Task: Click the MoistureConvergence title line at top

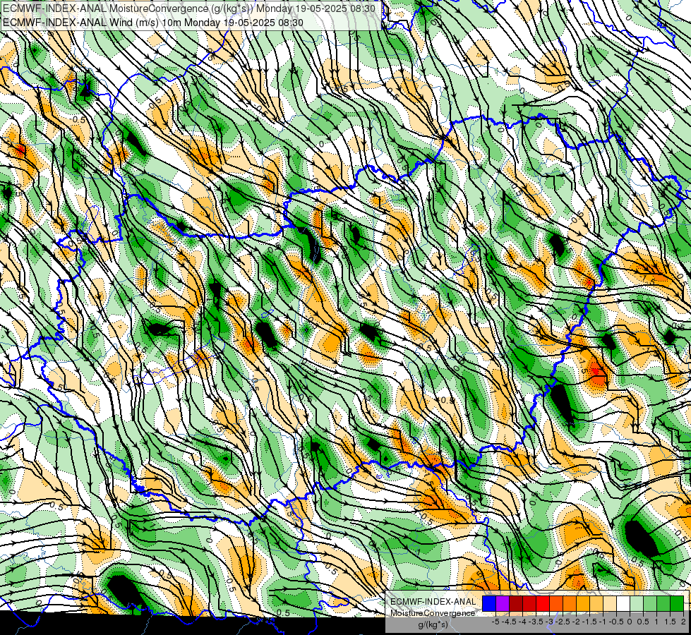Action: pos(188,8)
